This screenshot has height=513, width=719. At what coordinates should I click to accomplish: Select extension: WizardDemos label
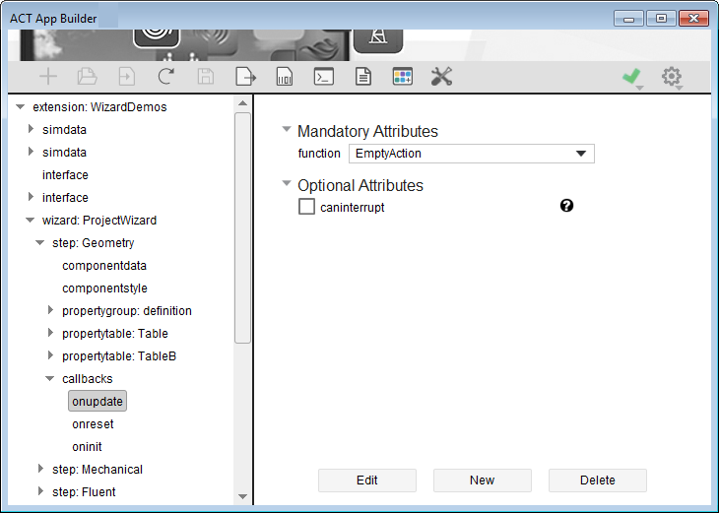click(99, 107)
